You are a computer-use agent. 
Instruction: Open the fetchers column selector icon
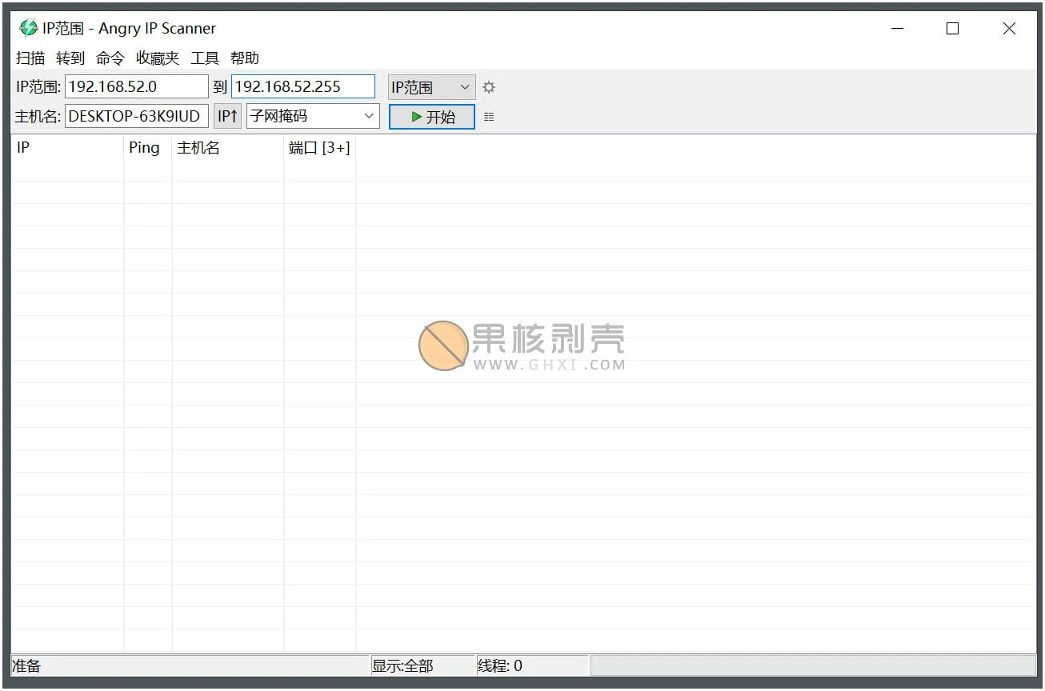click(489, 117)
